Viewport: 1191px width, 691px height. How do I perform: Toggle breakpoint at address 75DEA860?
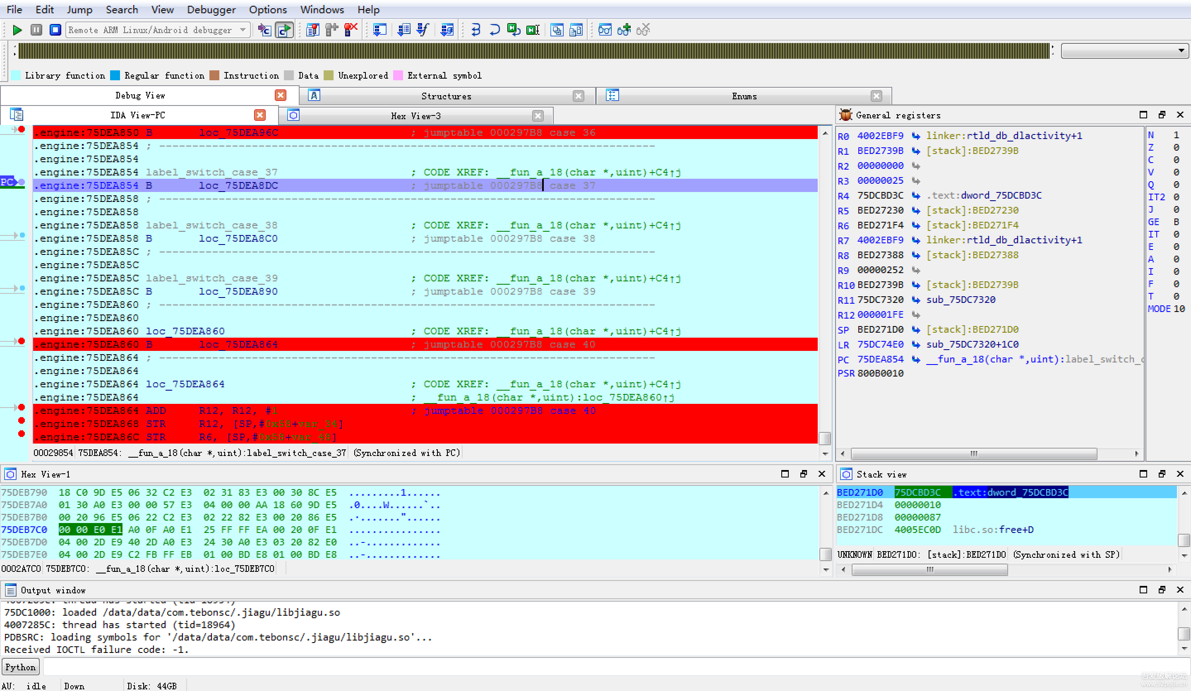pos(21,341)
